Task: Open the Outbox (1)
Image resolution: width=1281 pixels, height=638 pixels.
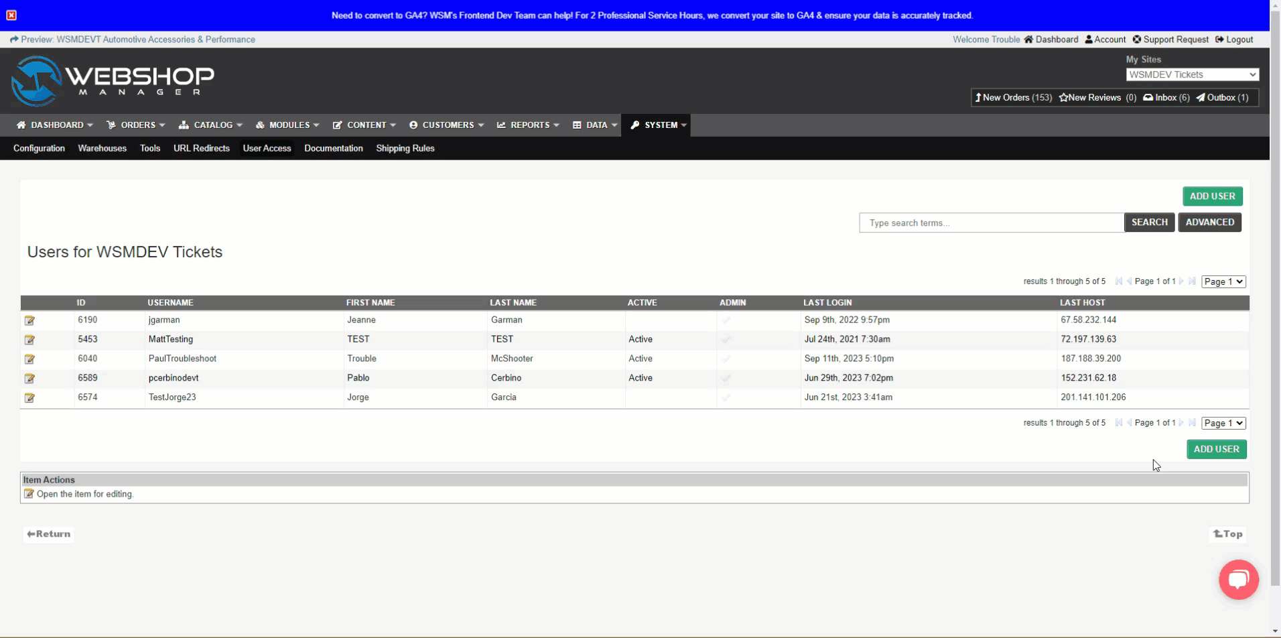Action: click(x=1222, y=98)
